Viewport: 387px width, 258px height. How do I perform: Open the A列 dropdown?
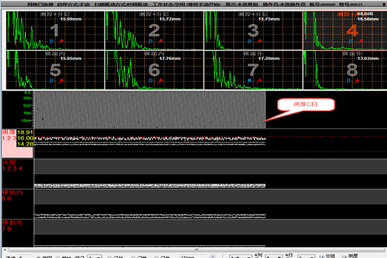(274, 256)
